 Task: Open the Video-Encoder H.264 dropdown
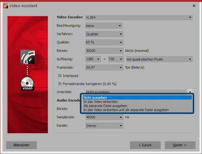tap(139, 17)
